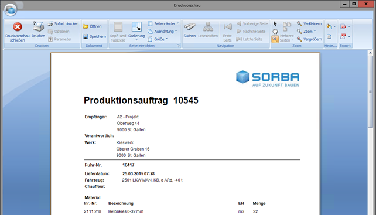The image size is (376, 215).
Task: Select the hand pan tool
Action: pyautogui.click(x=275, y=32)
